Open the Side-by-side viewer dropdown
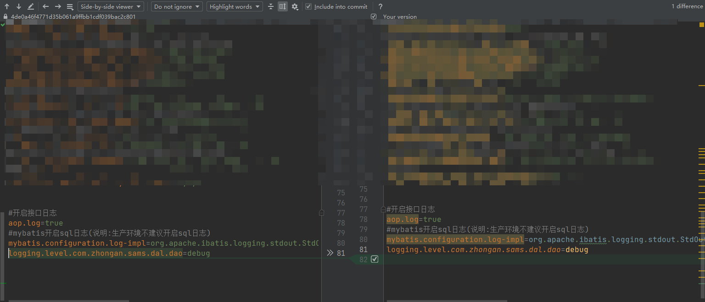This screenshot has height=302, width=705. pyautogui.click(x=111, y=6)
